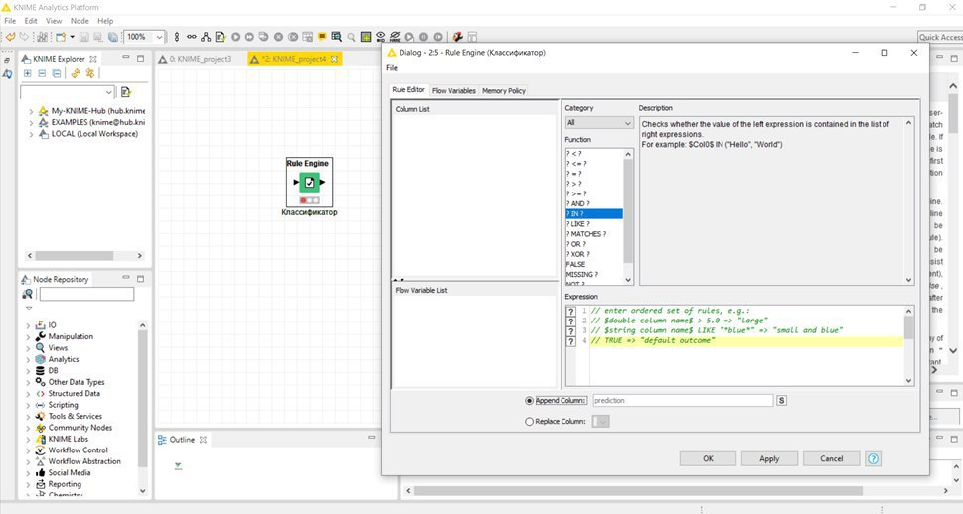Click the KNIME Explorer horizontal scrollbar
The image size is (963, 514).
[84, 255]
